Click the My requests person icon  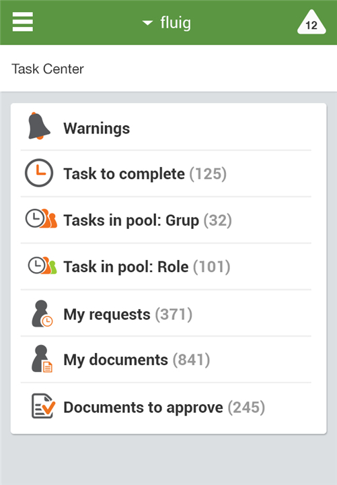42,314
